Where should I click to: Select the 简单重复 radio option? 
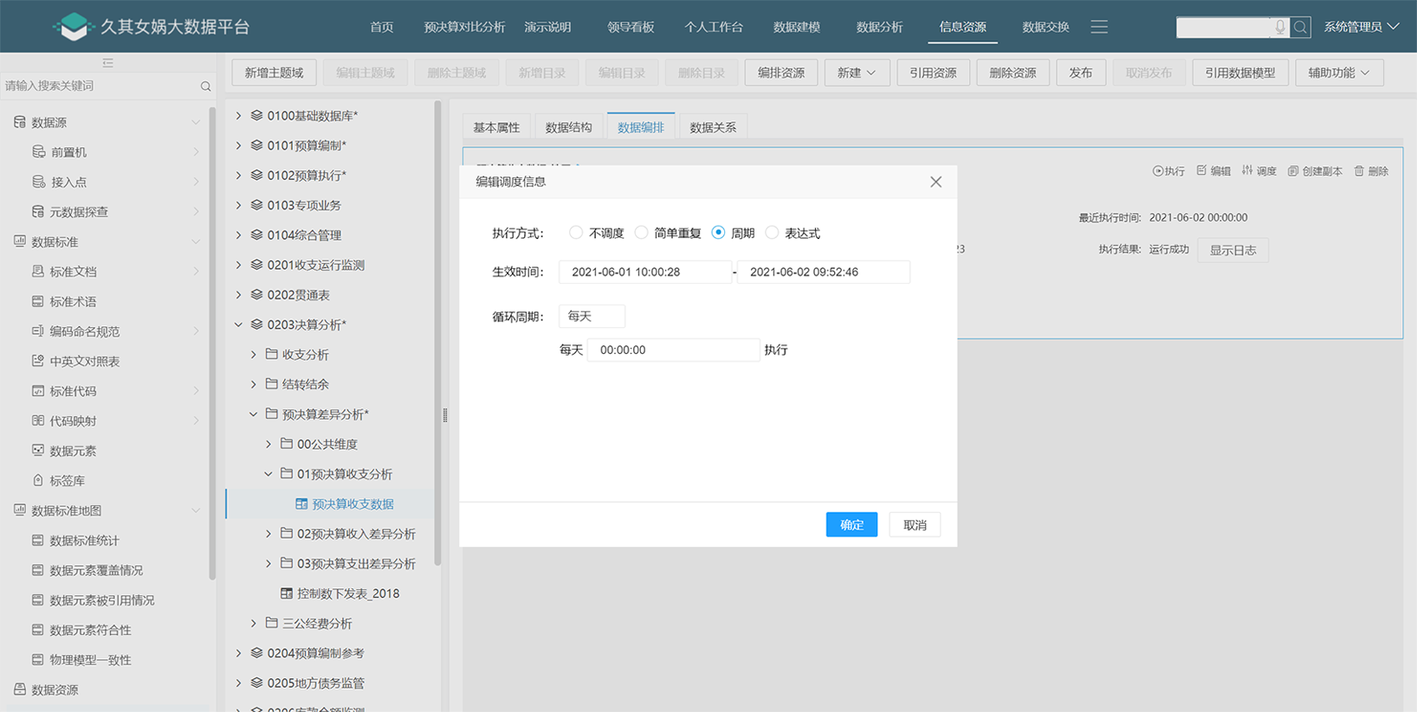[641, 233]
